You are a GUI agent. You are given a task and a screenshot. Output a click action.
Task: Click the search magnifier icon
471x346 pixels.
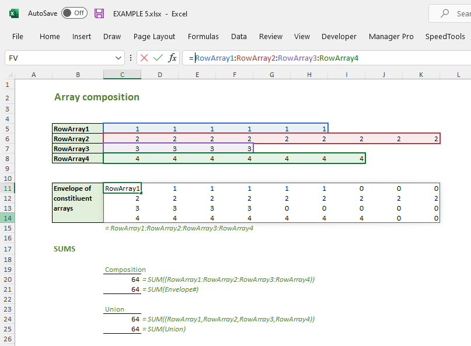pos(445,13)
